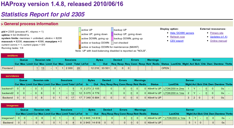Click the grey not checked legend swatch

tap(112, 43)
